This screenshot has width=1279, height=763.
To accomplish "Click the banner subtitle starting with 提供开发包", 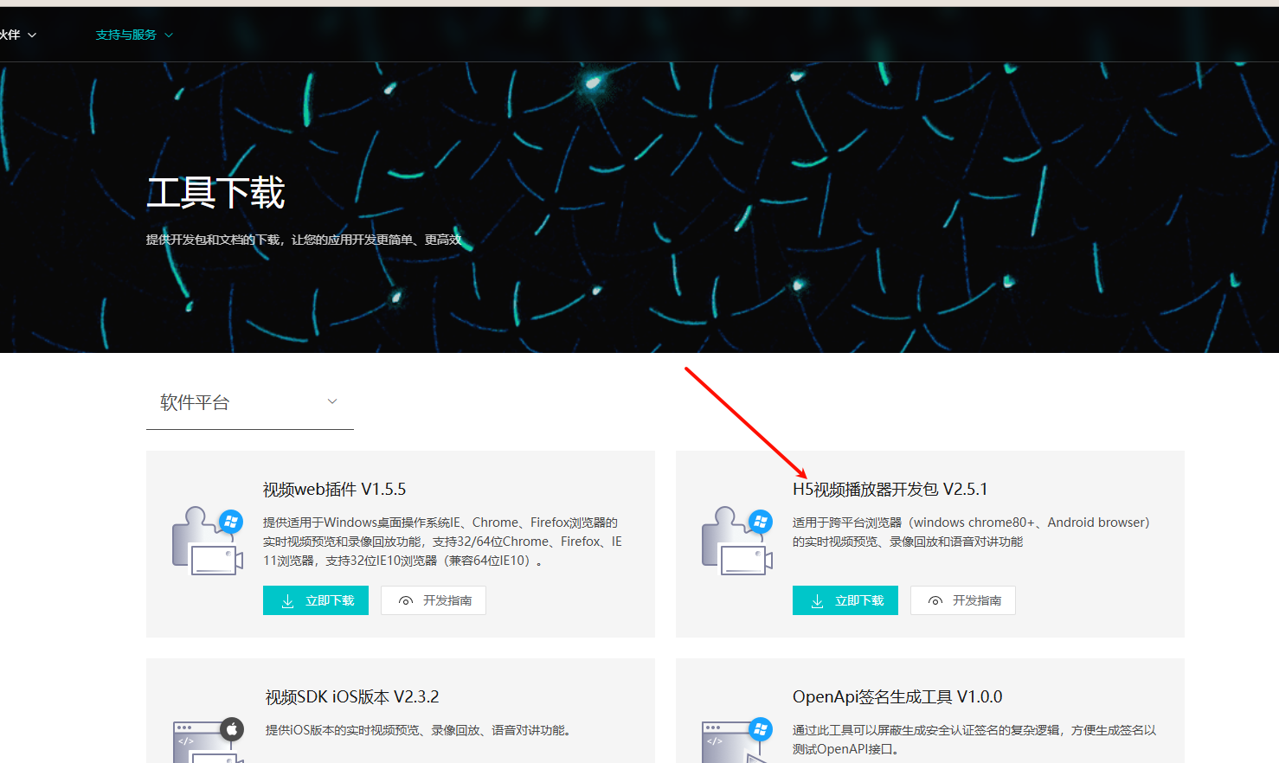I will coord(303,240).
